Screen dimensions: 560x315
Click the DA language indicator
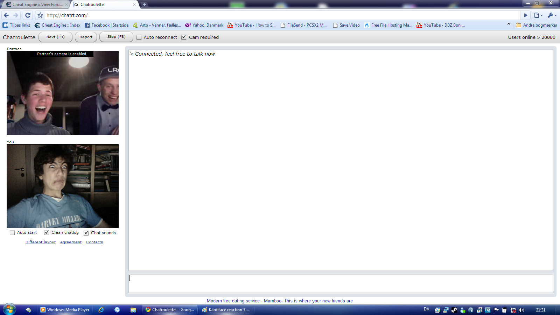pos(426,309)
